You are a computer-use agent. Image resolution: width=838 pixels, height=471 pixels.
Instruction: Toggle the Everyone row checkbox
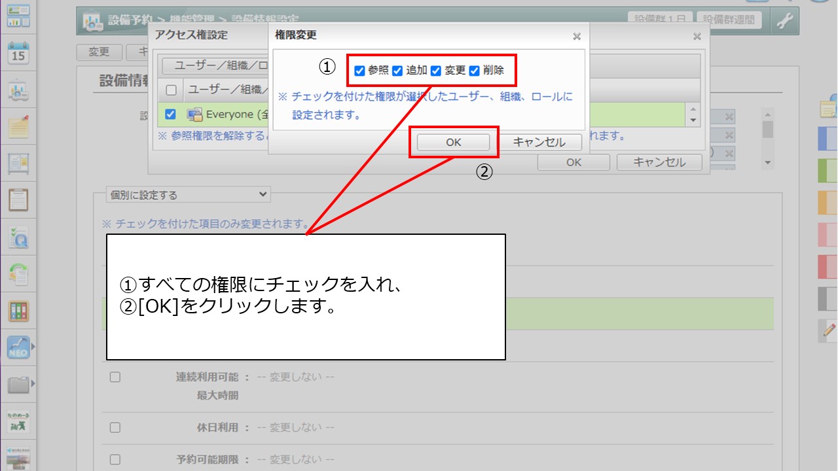pyautogui.click(x=170, y=114)
